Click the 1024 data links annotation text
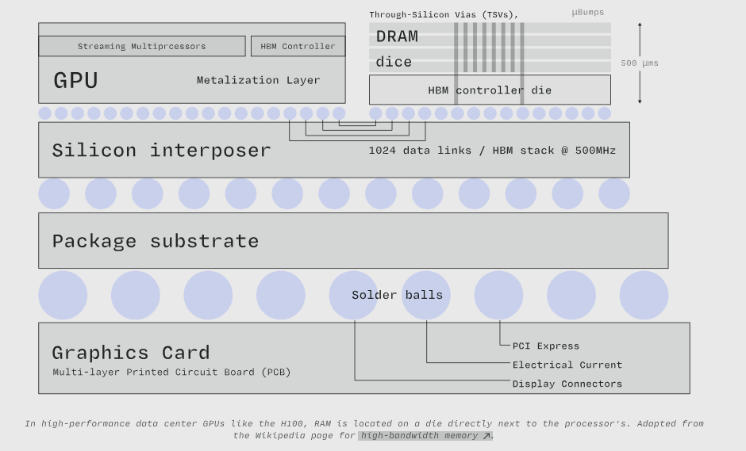The image size is (746, 451). (x=492, y=150)
